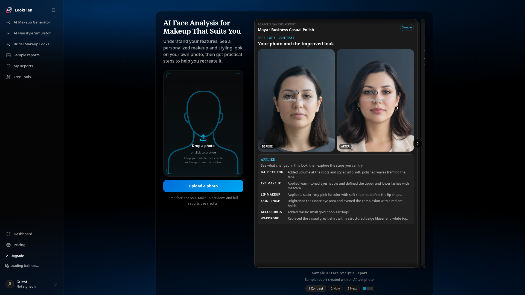The width and height of the screenshot is (525, 295).
Task: Click the HAIR STYLING row label
Action: coord(272,172)
